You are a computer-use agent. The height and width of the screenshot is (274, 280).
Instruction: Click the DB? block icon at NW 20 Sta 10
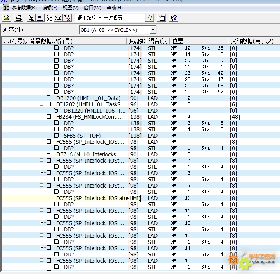pyautogui.click(x=56, y=60)
